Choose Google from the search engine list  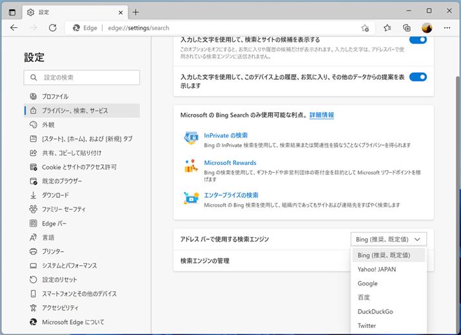(x=368, y=283)
